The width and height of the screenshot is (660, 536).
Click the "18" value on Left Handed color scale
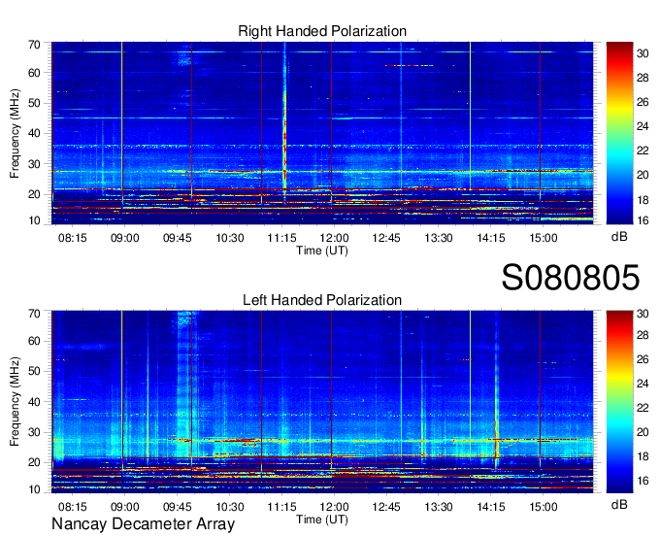[x=643, y=456]
